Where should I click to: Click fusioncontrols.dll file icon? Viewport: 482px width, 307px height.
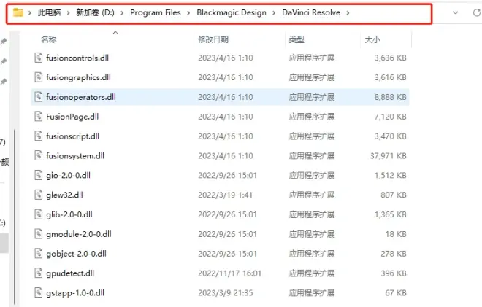coord(39,58)
